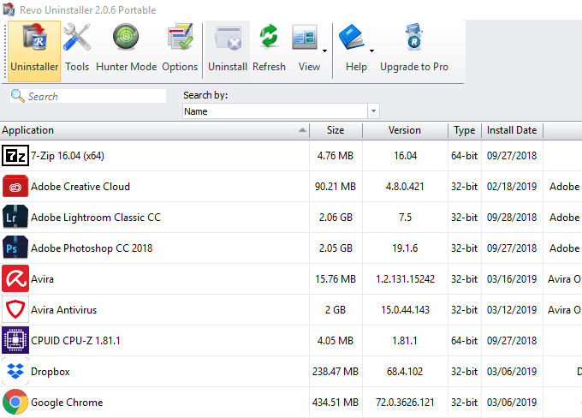Sort by the Application column header
This screenshot has width=582, height=418.
pyautogui.click(x=154, y=130)
